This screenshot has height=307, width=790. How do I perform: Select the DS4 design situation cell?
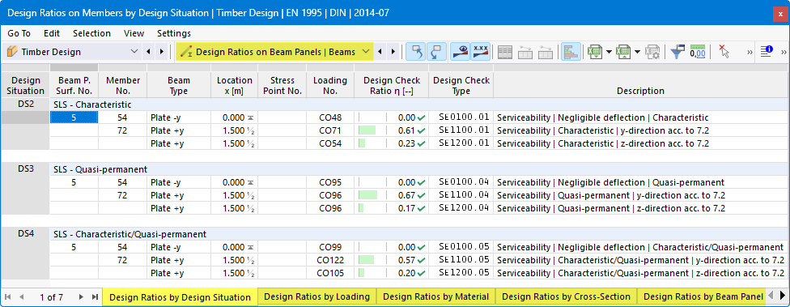(x=25, y=234)
